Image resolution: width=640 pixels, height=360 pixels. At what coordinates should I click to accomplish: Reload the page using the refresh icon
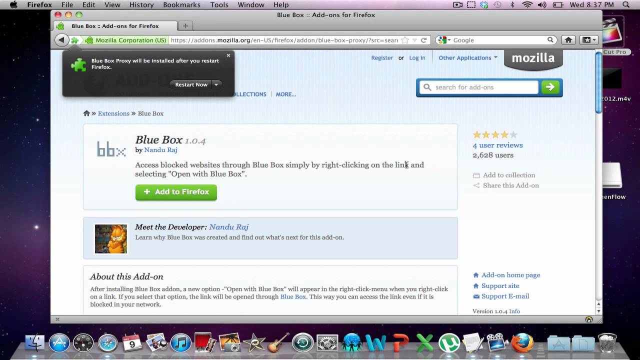(x=423, y=40)
